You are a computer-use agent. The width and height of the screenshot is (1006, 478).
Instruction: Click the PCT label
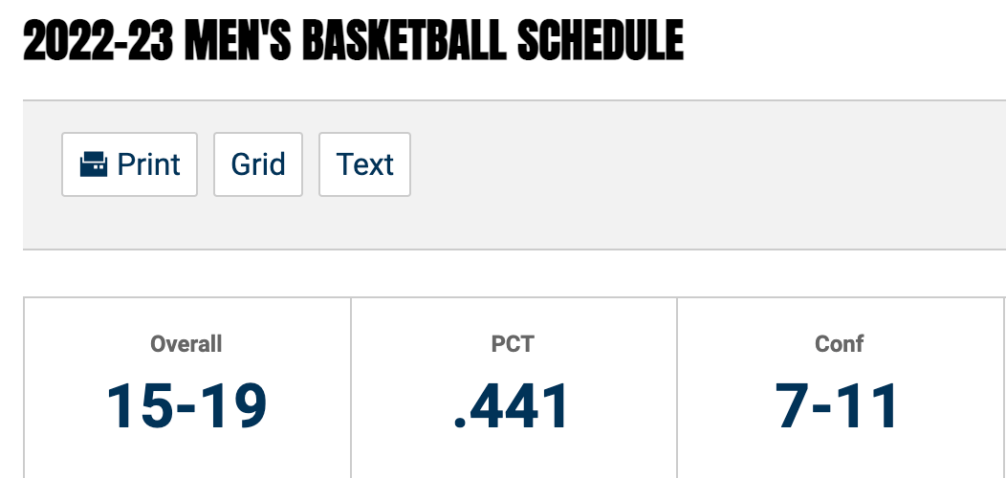(513, 344)
